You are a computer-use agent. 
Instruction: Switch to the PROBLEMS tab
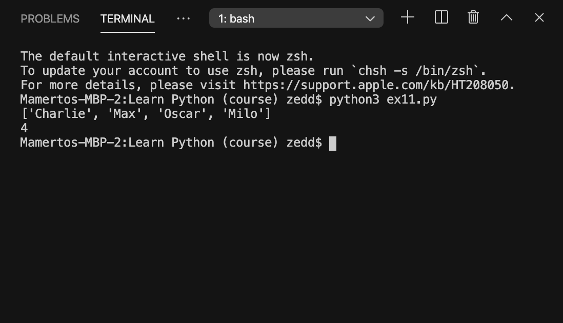tap(50, 18)
